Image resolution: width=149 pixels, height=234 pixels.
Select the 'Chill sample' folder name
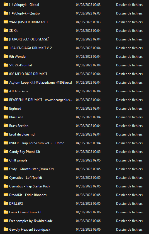18,160
